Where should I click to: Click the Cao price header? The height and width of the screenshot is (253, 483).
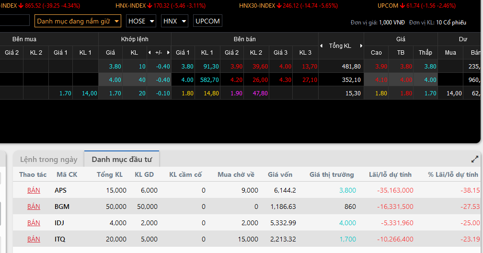click(376, 52)
